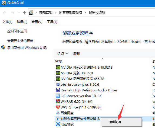Expand chevron after 所有控制面板项 breadcrumb
The height and width of the screenshot is (128, 155).
tap(85, 12)
